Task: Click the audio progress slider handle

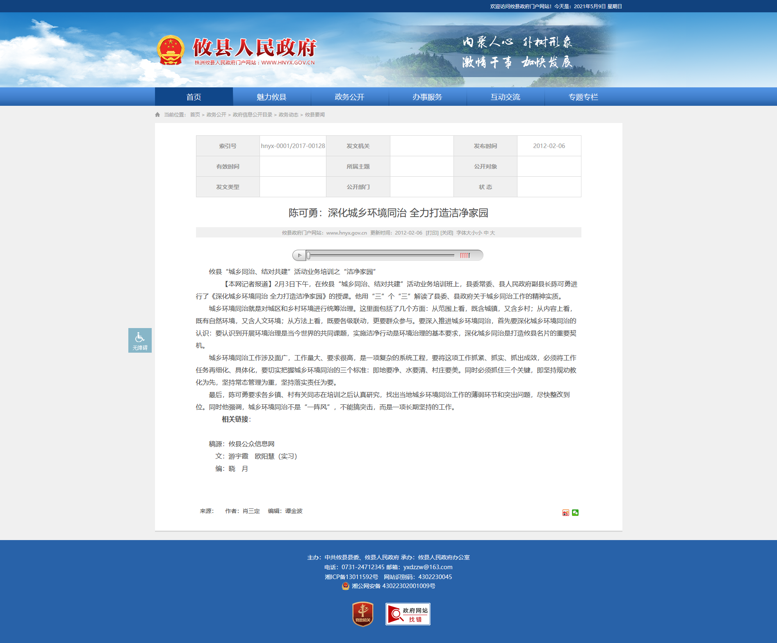Action: coord(308,255)
